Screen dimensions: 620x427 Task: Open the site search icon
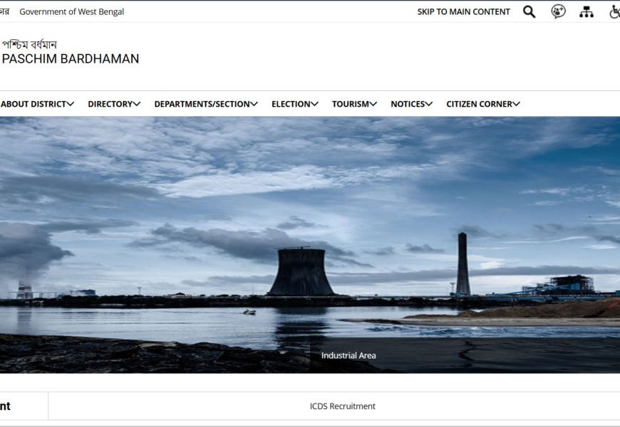529,11
